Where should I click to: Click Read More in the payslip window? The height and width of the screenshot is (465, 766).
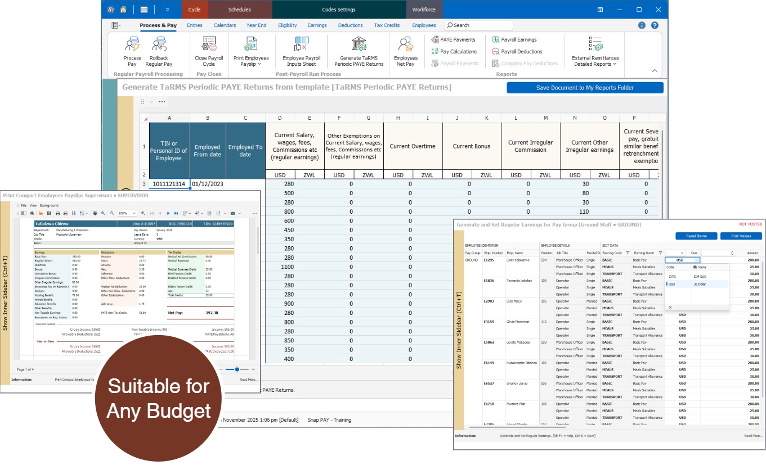pos(249,380)
